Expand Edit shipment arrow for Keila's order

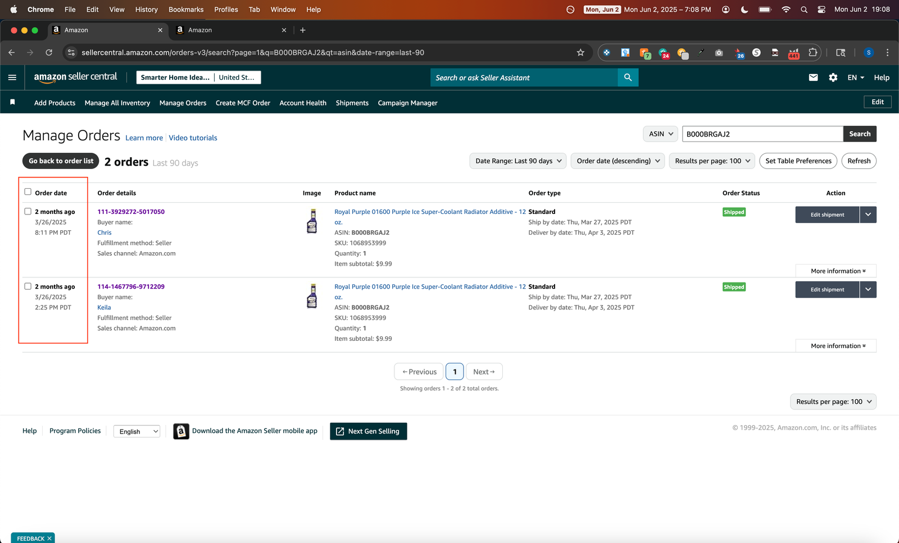pos(868,289)
